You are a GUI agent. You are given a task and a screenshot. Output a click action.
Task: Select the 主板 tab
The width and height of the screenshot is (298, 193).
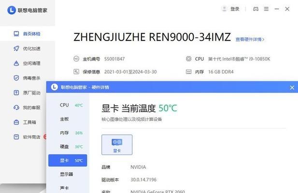68,119
